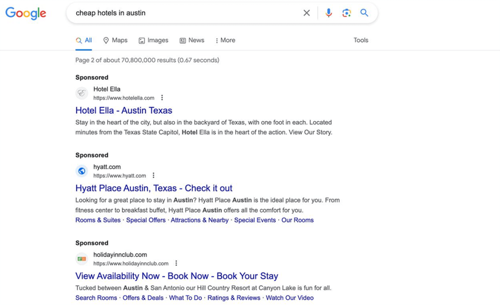Switch to the Images tab
500x305 pixels.
(153, 40)
